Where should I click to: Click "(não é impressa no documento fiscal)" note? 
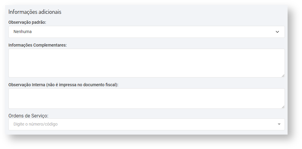point(82,85)
